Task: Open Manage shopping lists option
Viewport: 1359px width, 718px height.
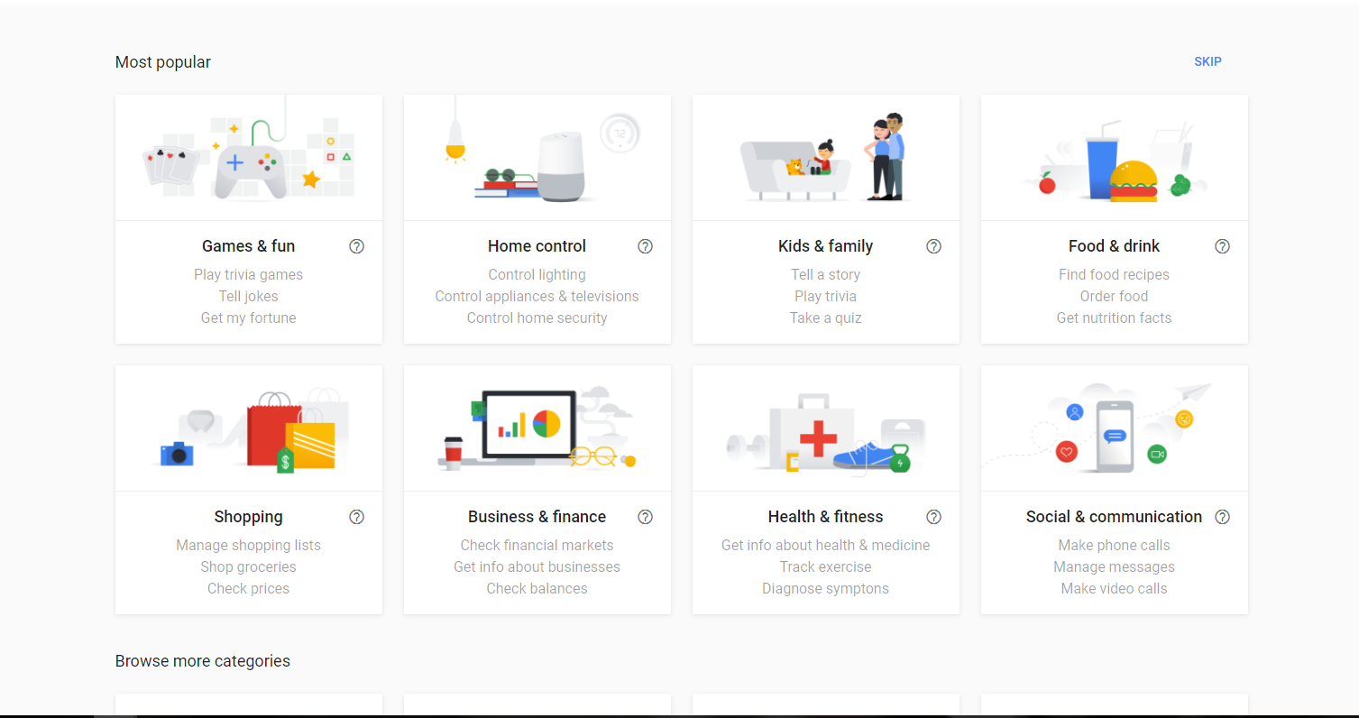Action: click(x=248, y=545)
